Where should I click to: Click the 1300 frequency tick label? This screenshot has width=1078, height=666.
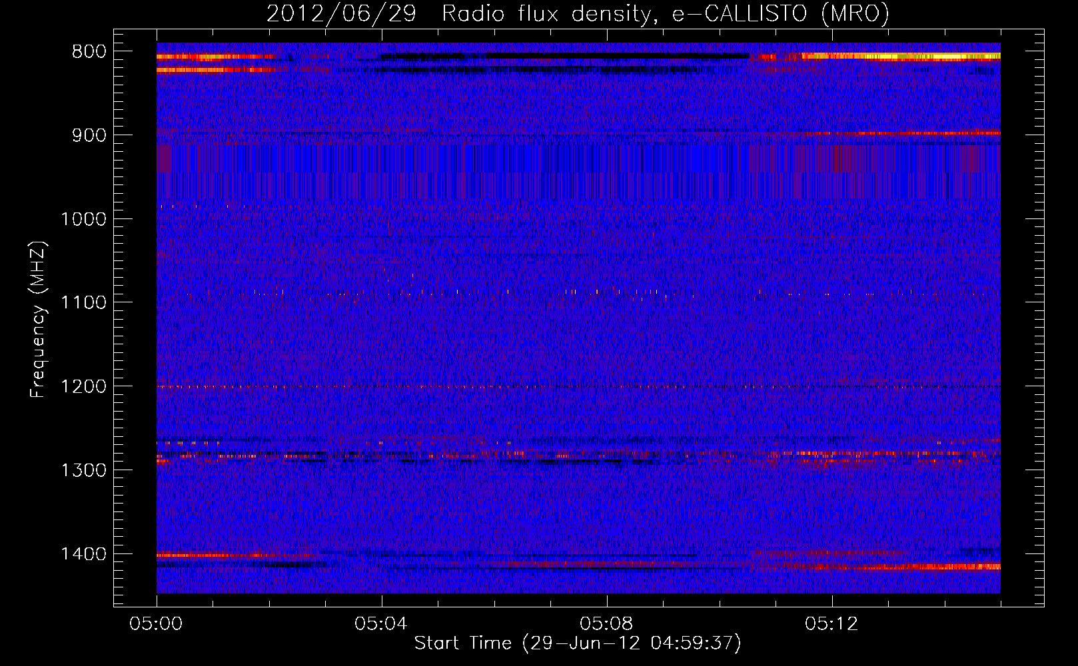pyautogui.click(x=83, y=470)
